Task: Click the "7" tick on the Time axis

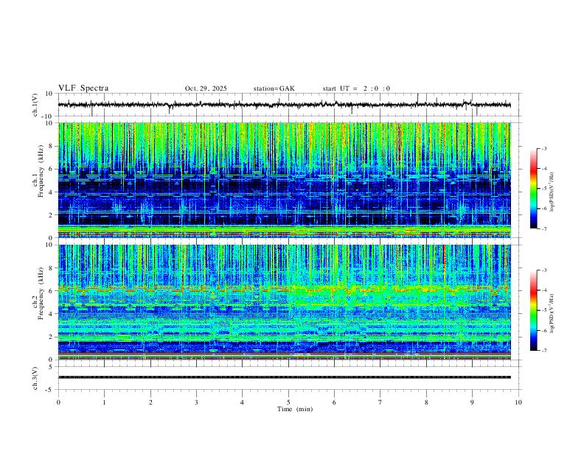Action: click(x=380, y=402)
